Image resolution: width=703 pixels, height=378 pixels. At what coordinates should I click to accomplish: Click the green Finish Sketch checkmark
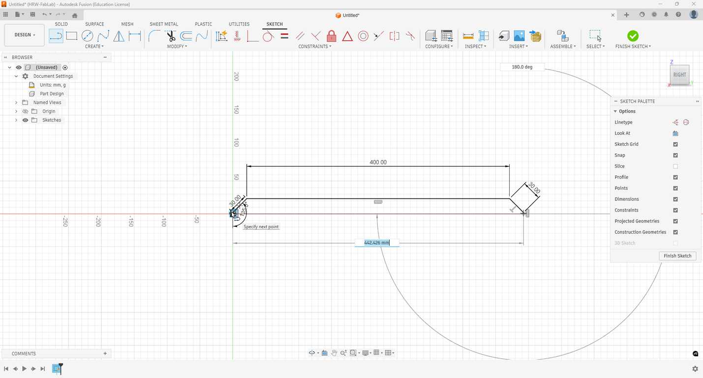633,36
